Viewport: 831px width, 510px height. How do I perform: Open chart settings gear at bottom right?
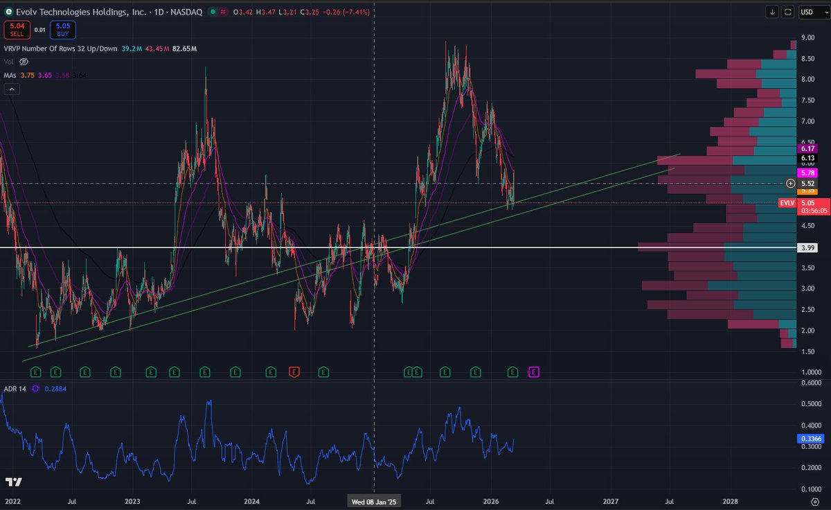coord(815,500)
